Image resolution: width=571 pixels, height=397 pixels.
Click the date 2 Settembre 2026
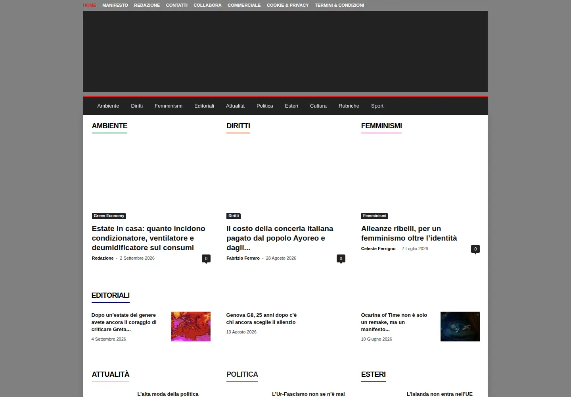(137, 258)
